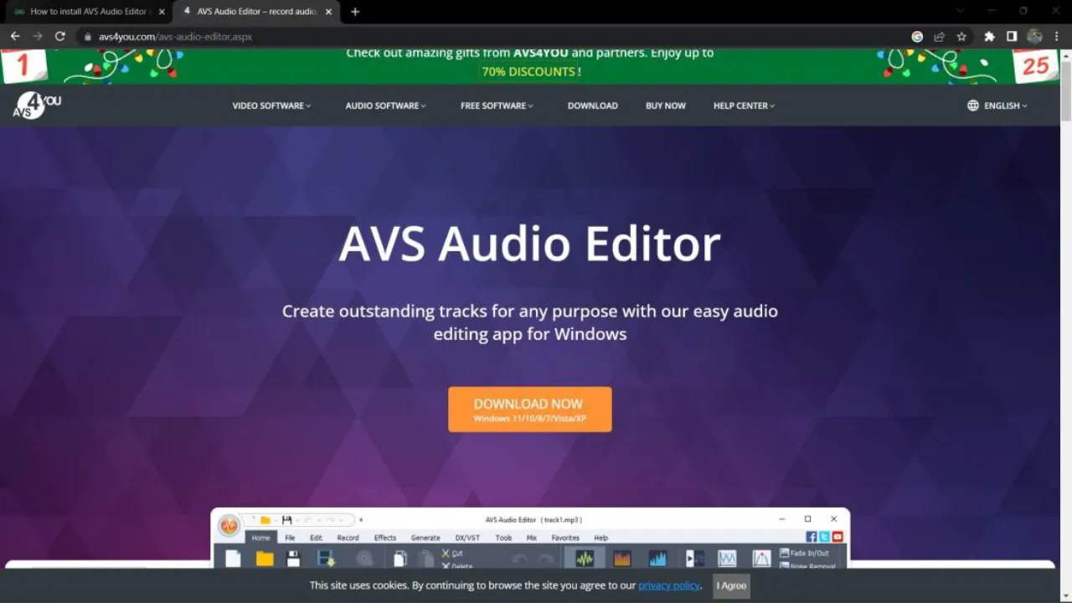1072x603 pixels.
Task: Open the privacy policy link
Action: tap(669, 585)
